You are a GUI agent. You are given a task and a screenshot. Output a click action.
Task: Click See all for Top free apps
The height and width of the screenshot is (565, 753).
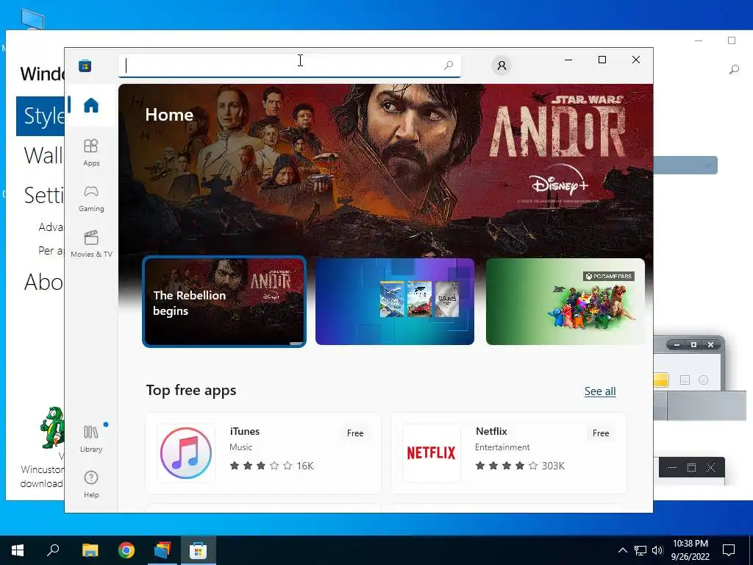600,391
